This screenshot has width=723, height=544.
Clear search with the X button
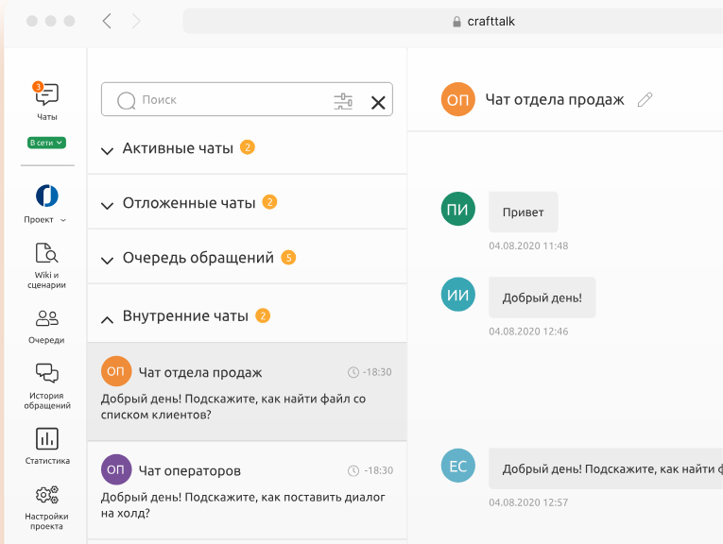pos(378,102)
